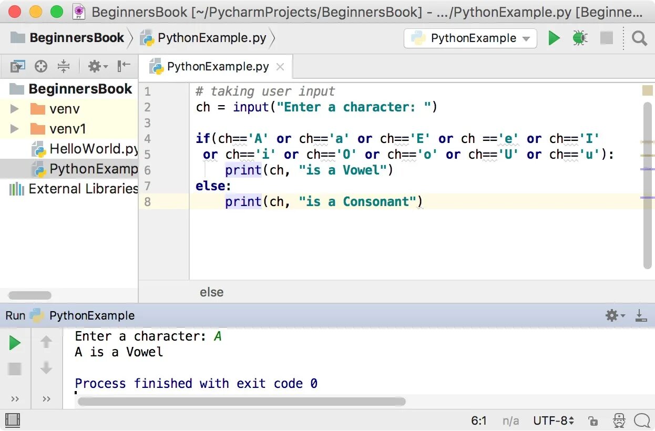
Task: Expand the venv folder
Action: (x=14, y=109)
